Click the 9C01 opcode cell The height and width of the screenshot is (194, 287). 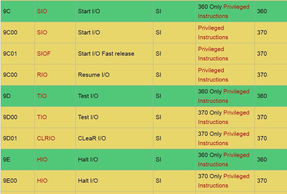[10, 54]
